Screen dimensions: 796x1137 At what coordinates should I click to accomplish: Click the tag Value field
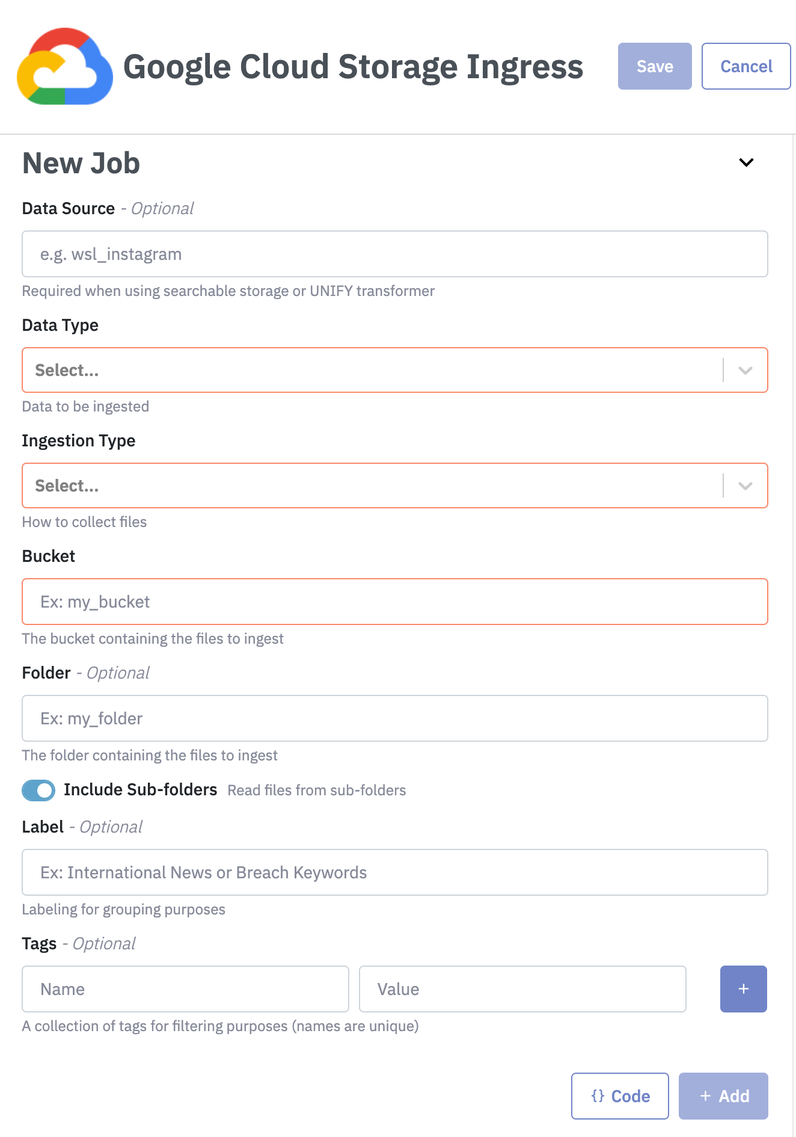(522, 989)
